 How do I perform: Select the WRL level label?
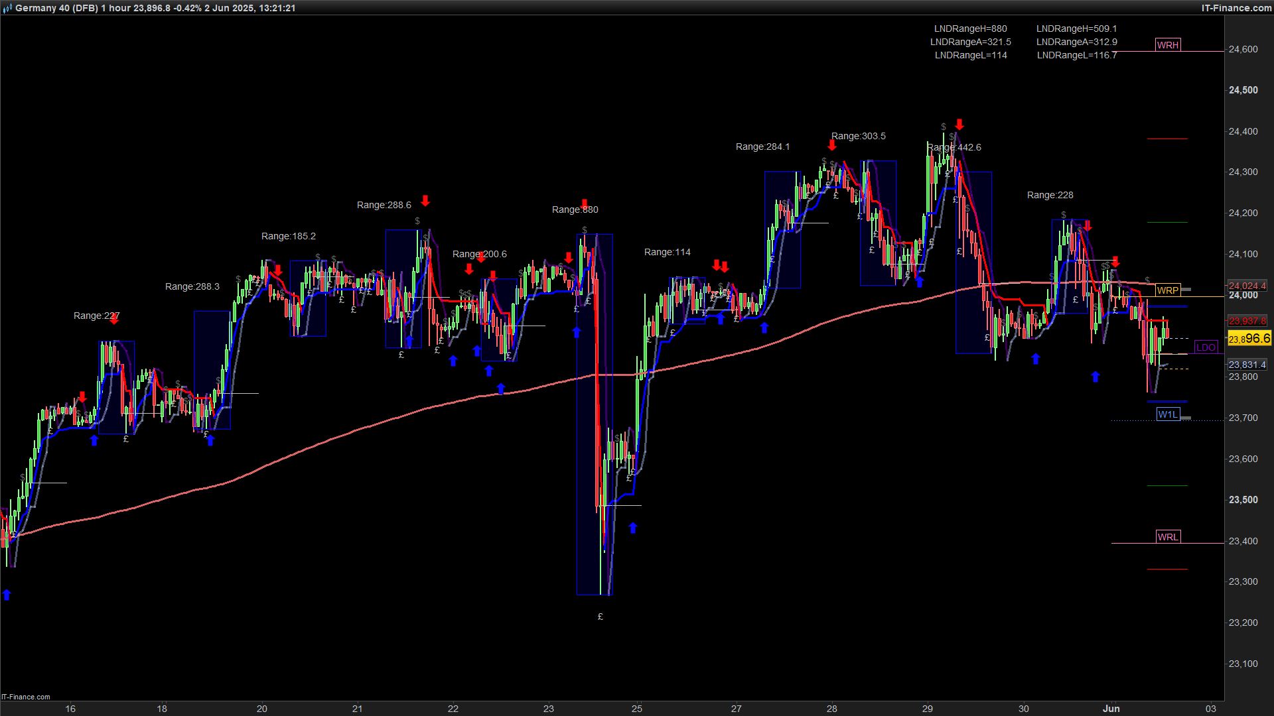tap(1167, 537)
